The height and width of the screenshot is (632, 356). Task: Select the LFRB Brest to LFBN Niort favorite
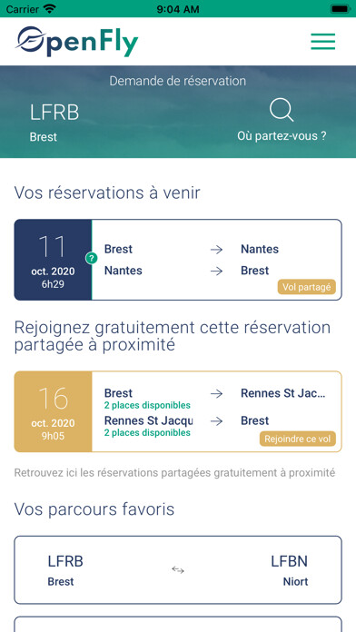(178, 570)
